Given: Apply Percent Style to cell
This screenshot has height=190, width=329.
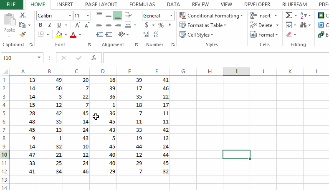Looking at the screenshot, I should pos(161,25).
